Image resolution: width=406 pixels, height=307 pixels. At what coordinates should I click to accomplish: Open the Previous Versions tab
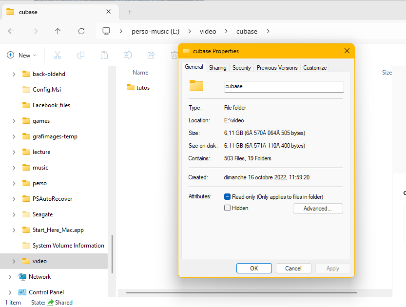pyautogui.click(x=277, y=68)
